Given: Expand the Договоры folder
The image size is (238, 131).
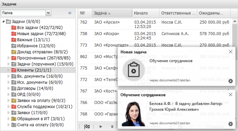Looking at the screenshot, I should (x=8, y=88).
